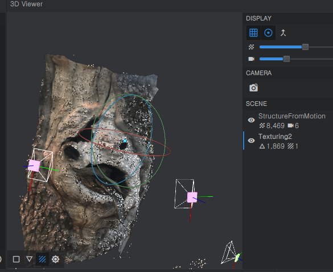This screenshot has height=272, width=333.
Task: Click the point size icon
Action: (x=251, y=47)
